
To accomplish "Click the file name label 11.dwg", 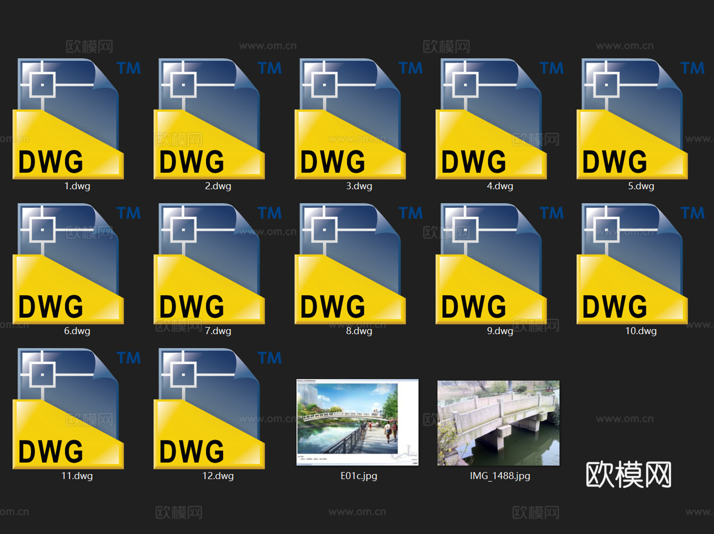I will coord(77,476).
